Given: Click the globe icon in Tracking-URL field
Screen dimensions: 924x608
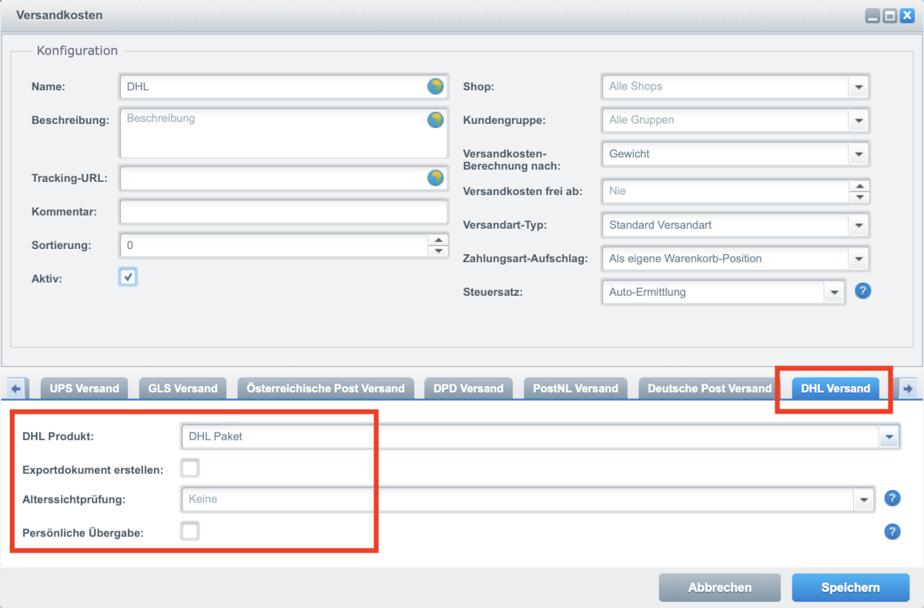Looking at the screenshot, I should 436,178.
